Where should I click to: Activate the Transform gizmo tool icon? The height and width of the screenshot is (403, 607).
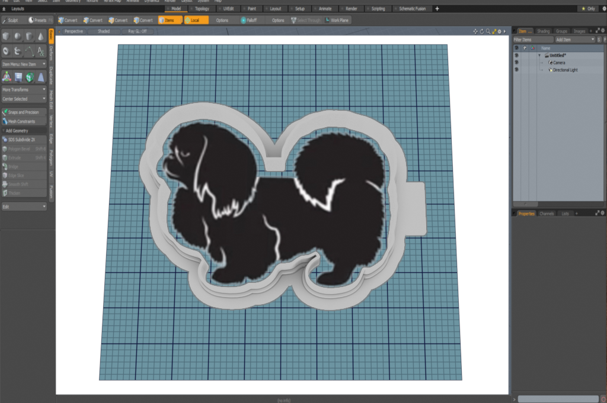coord(7,77)
